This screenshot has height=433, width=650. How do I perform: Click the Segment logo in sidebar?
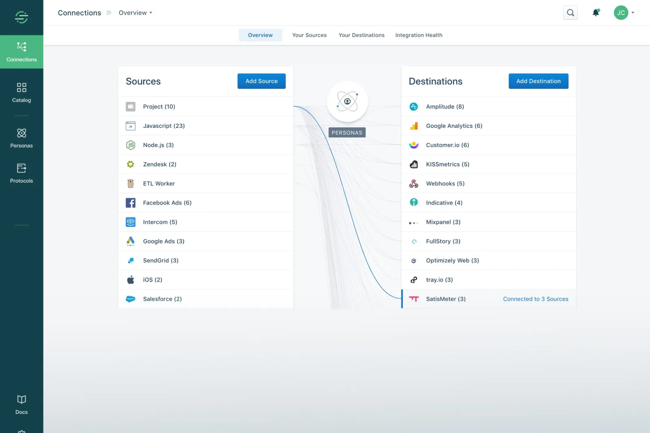(22, 17)
